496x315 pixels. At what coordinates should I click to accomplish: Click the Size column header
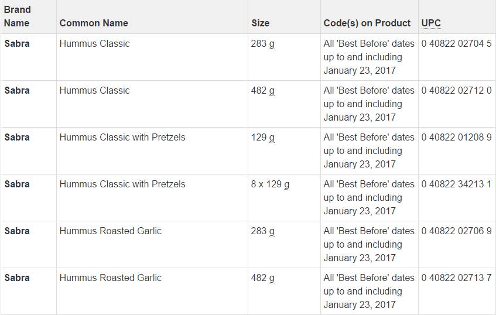(x=261, y=23)
